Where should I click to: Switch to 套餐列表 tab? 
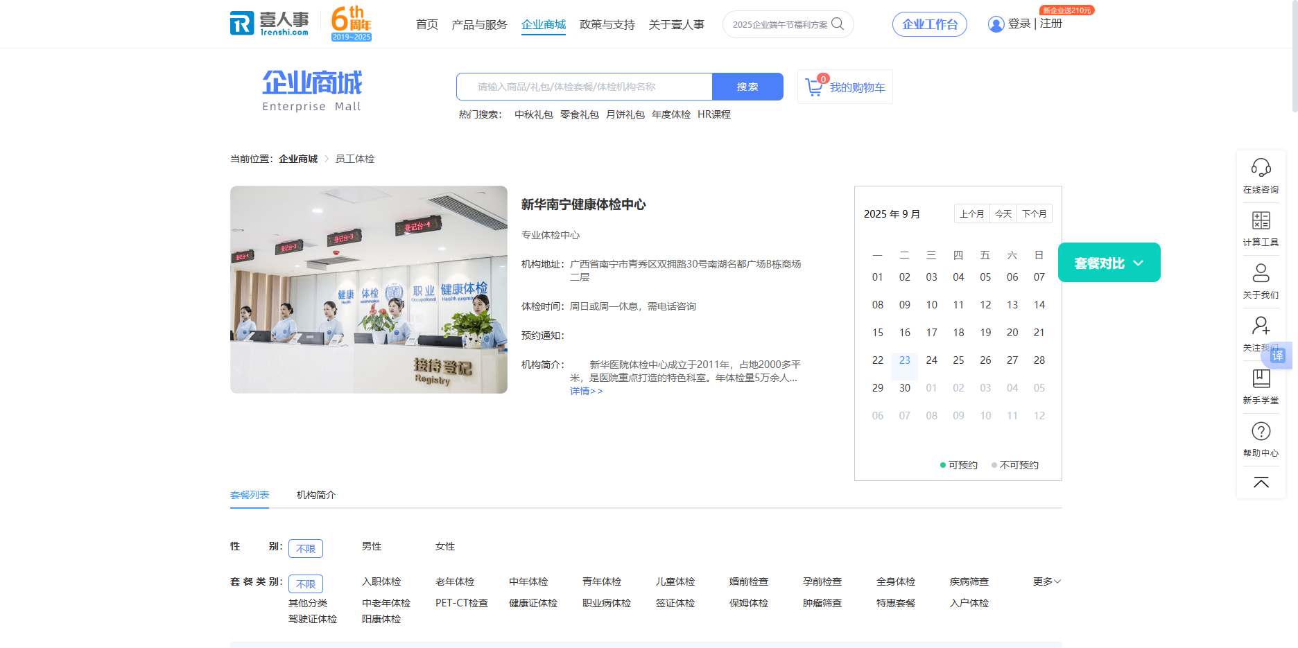coord(250,495)
